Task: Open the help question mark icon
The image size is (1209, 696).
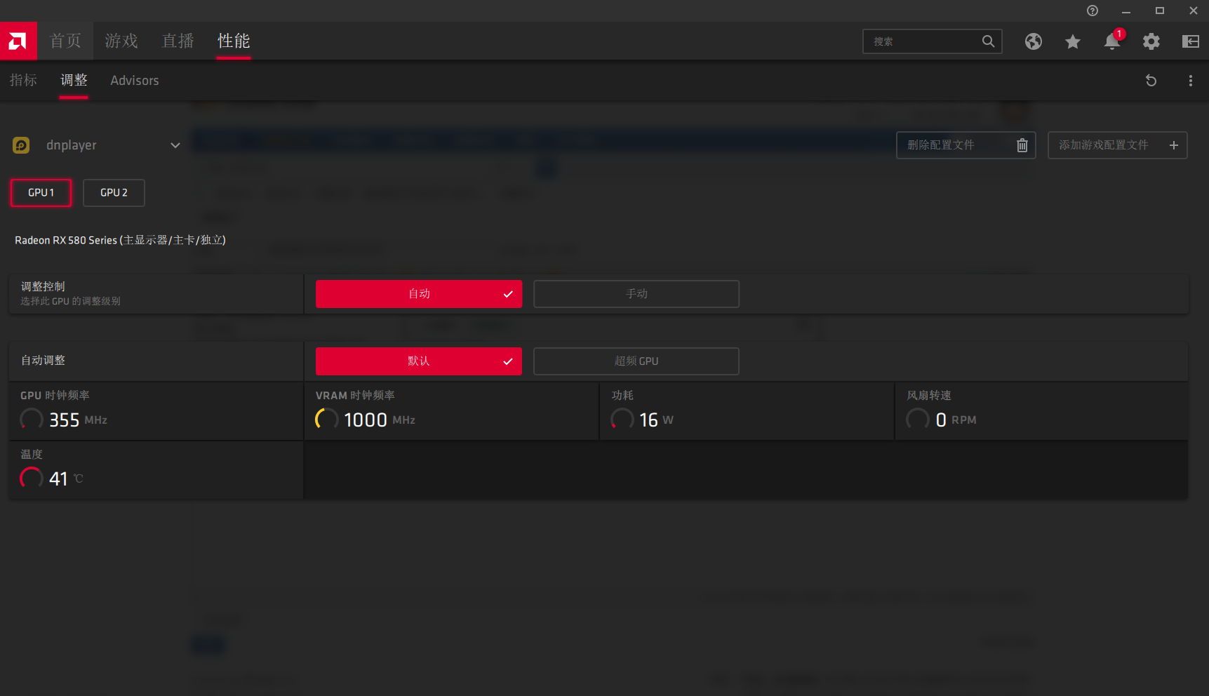Action: pyautogui.click(x=1092, y=11)
